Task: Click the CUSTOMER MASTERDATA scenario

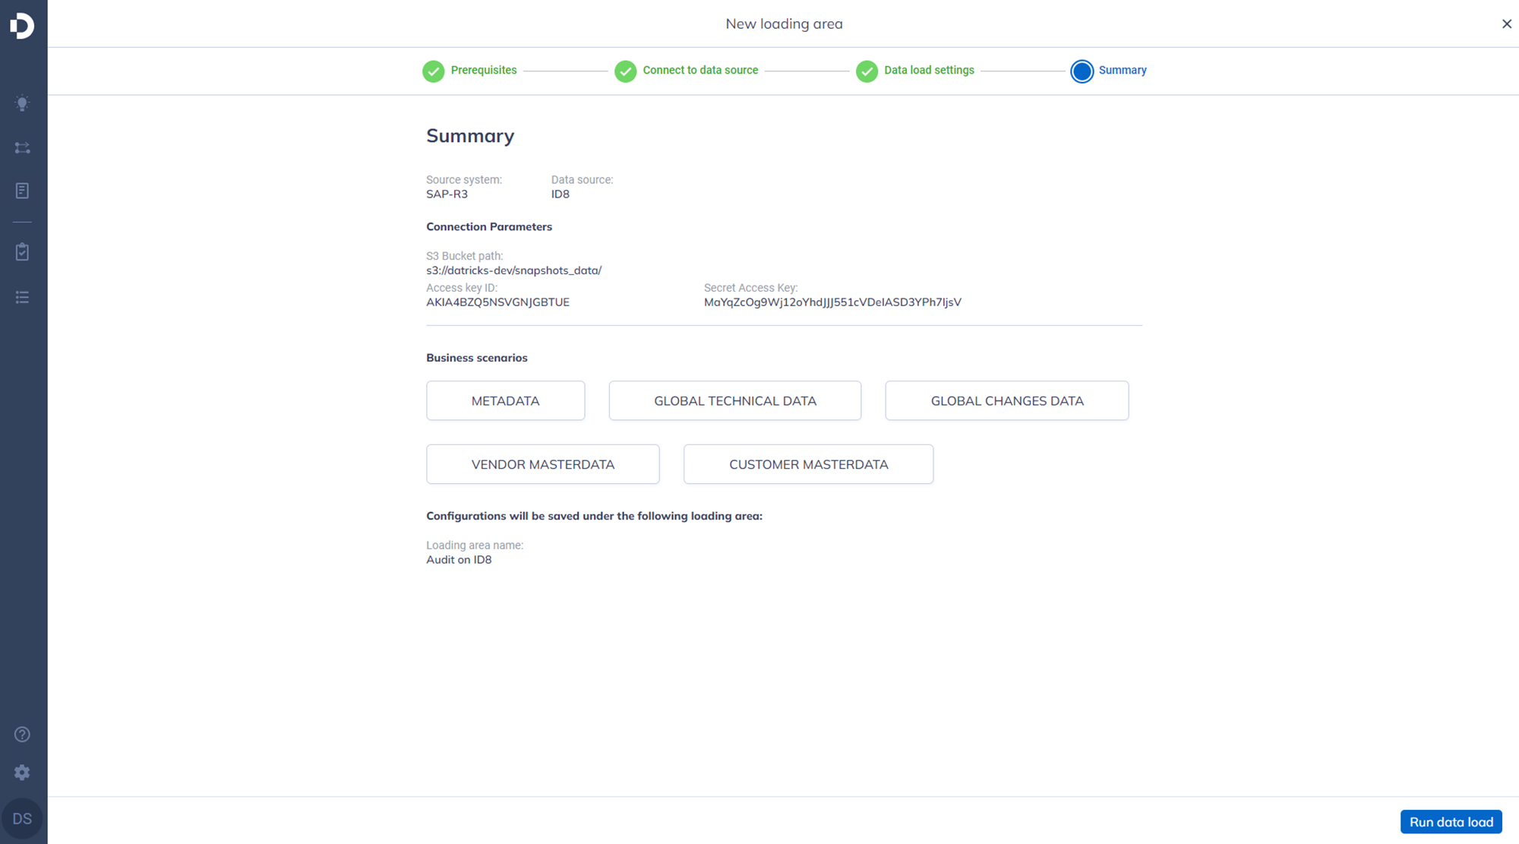Action: pyautogui.click(x=808, y=464)
